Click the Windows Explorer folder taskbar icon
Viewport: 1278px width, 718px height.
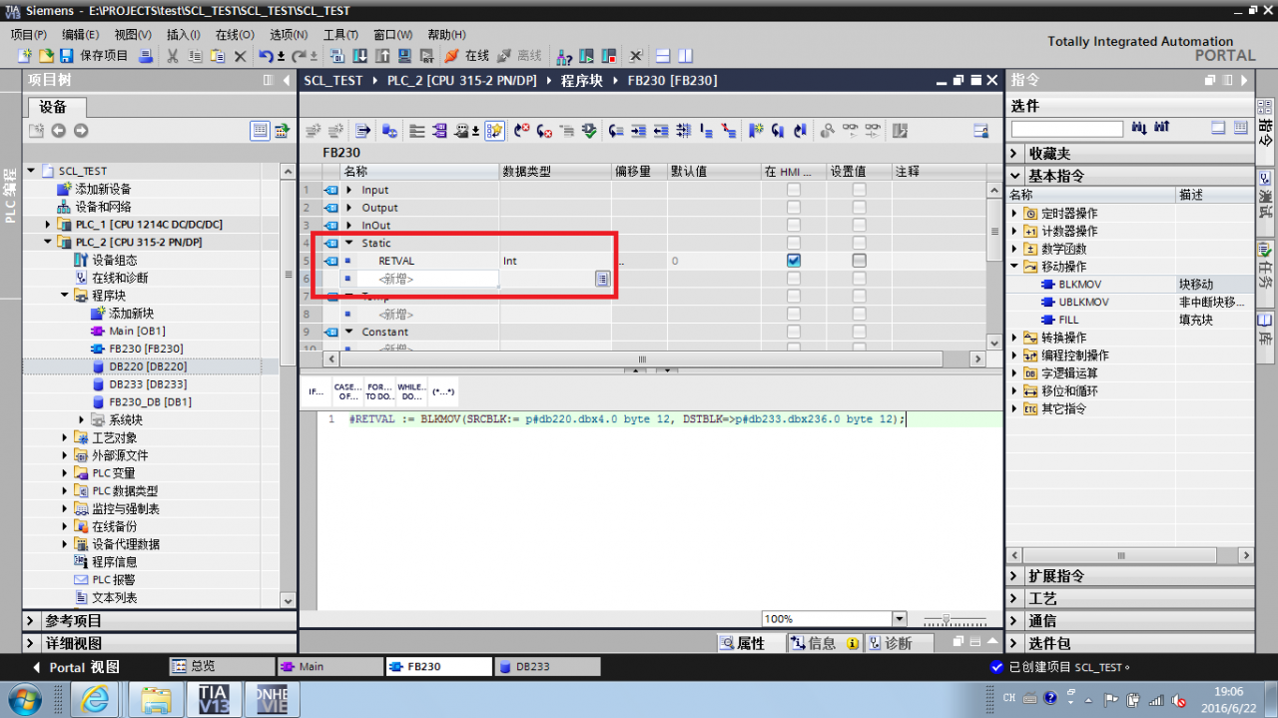click(x=154, y=700)
